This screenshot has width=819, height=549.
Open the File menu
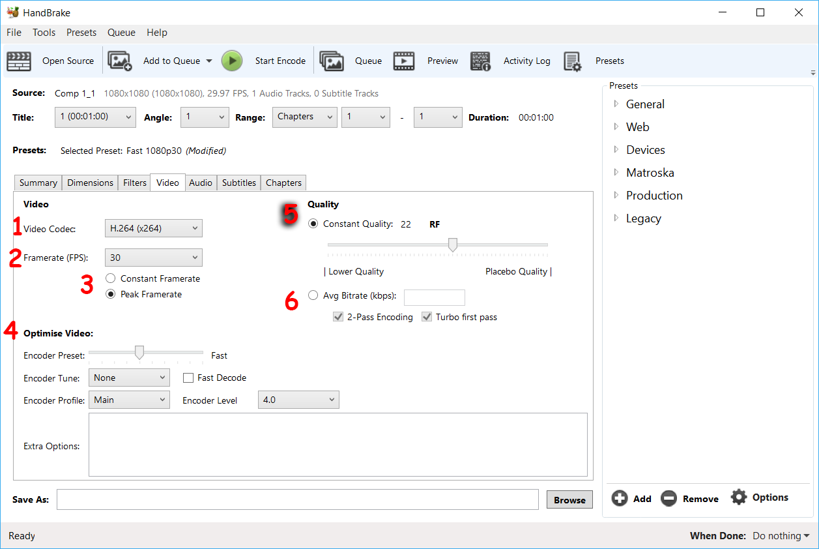pyautogui.click(x=14, y=33)
